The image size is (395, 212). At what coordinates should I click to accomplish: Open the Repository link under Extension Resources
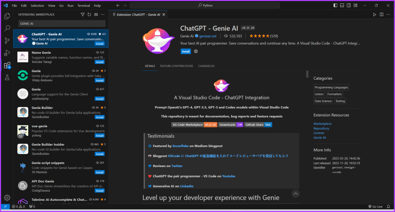tap(321, 129)
